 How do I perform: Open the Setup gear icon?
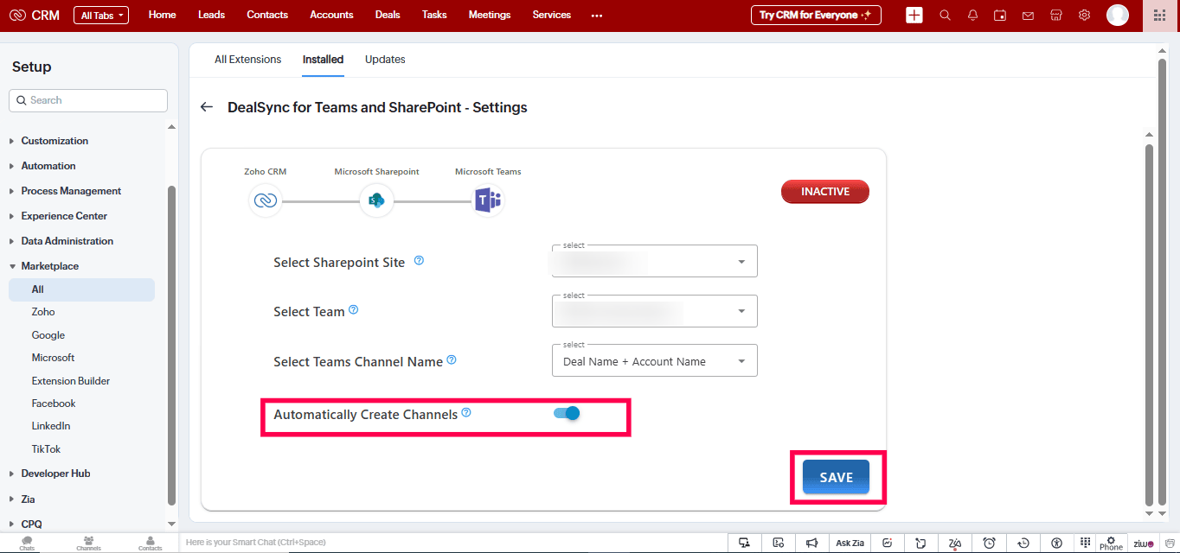1084,15
